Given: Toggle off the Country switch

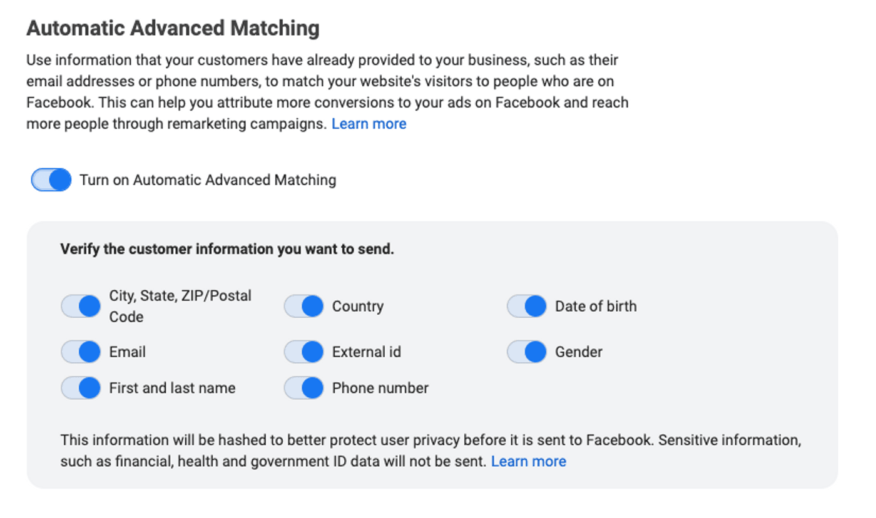Looking at the screenshot, I should pos(303,307).
